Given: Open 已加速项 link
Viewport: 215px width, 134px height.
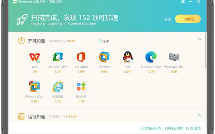Looking at the screenshot, I should (x=194, y=128).
